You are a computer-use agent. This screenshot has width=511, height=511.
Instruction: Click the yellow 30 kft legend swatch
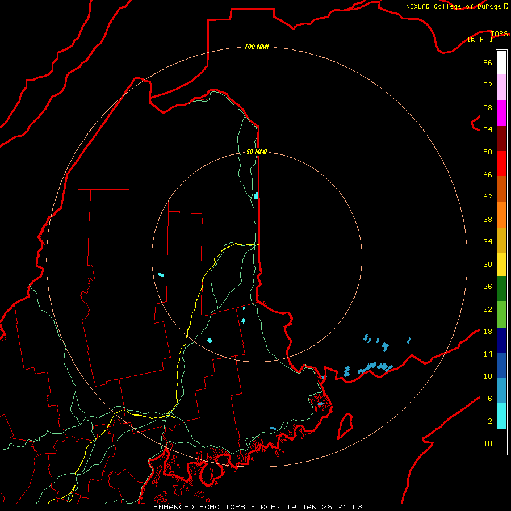point(501,264)
